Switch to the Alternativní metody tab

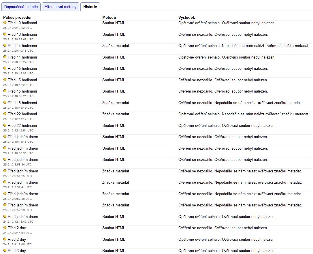click(x=61, y=7)
